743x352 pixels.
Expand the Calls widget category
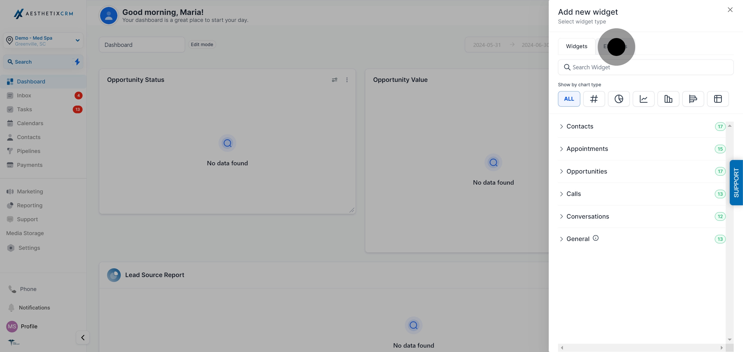642,194
